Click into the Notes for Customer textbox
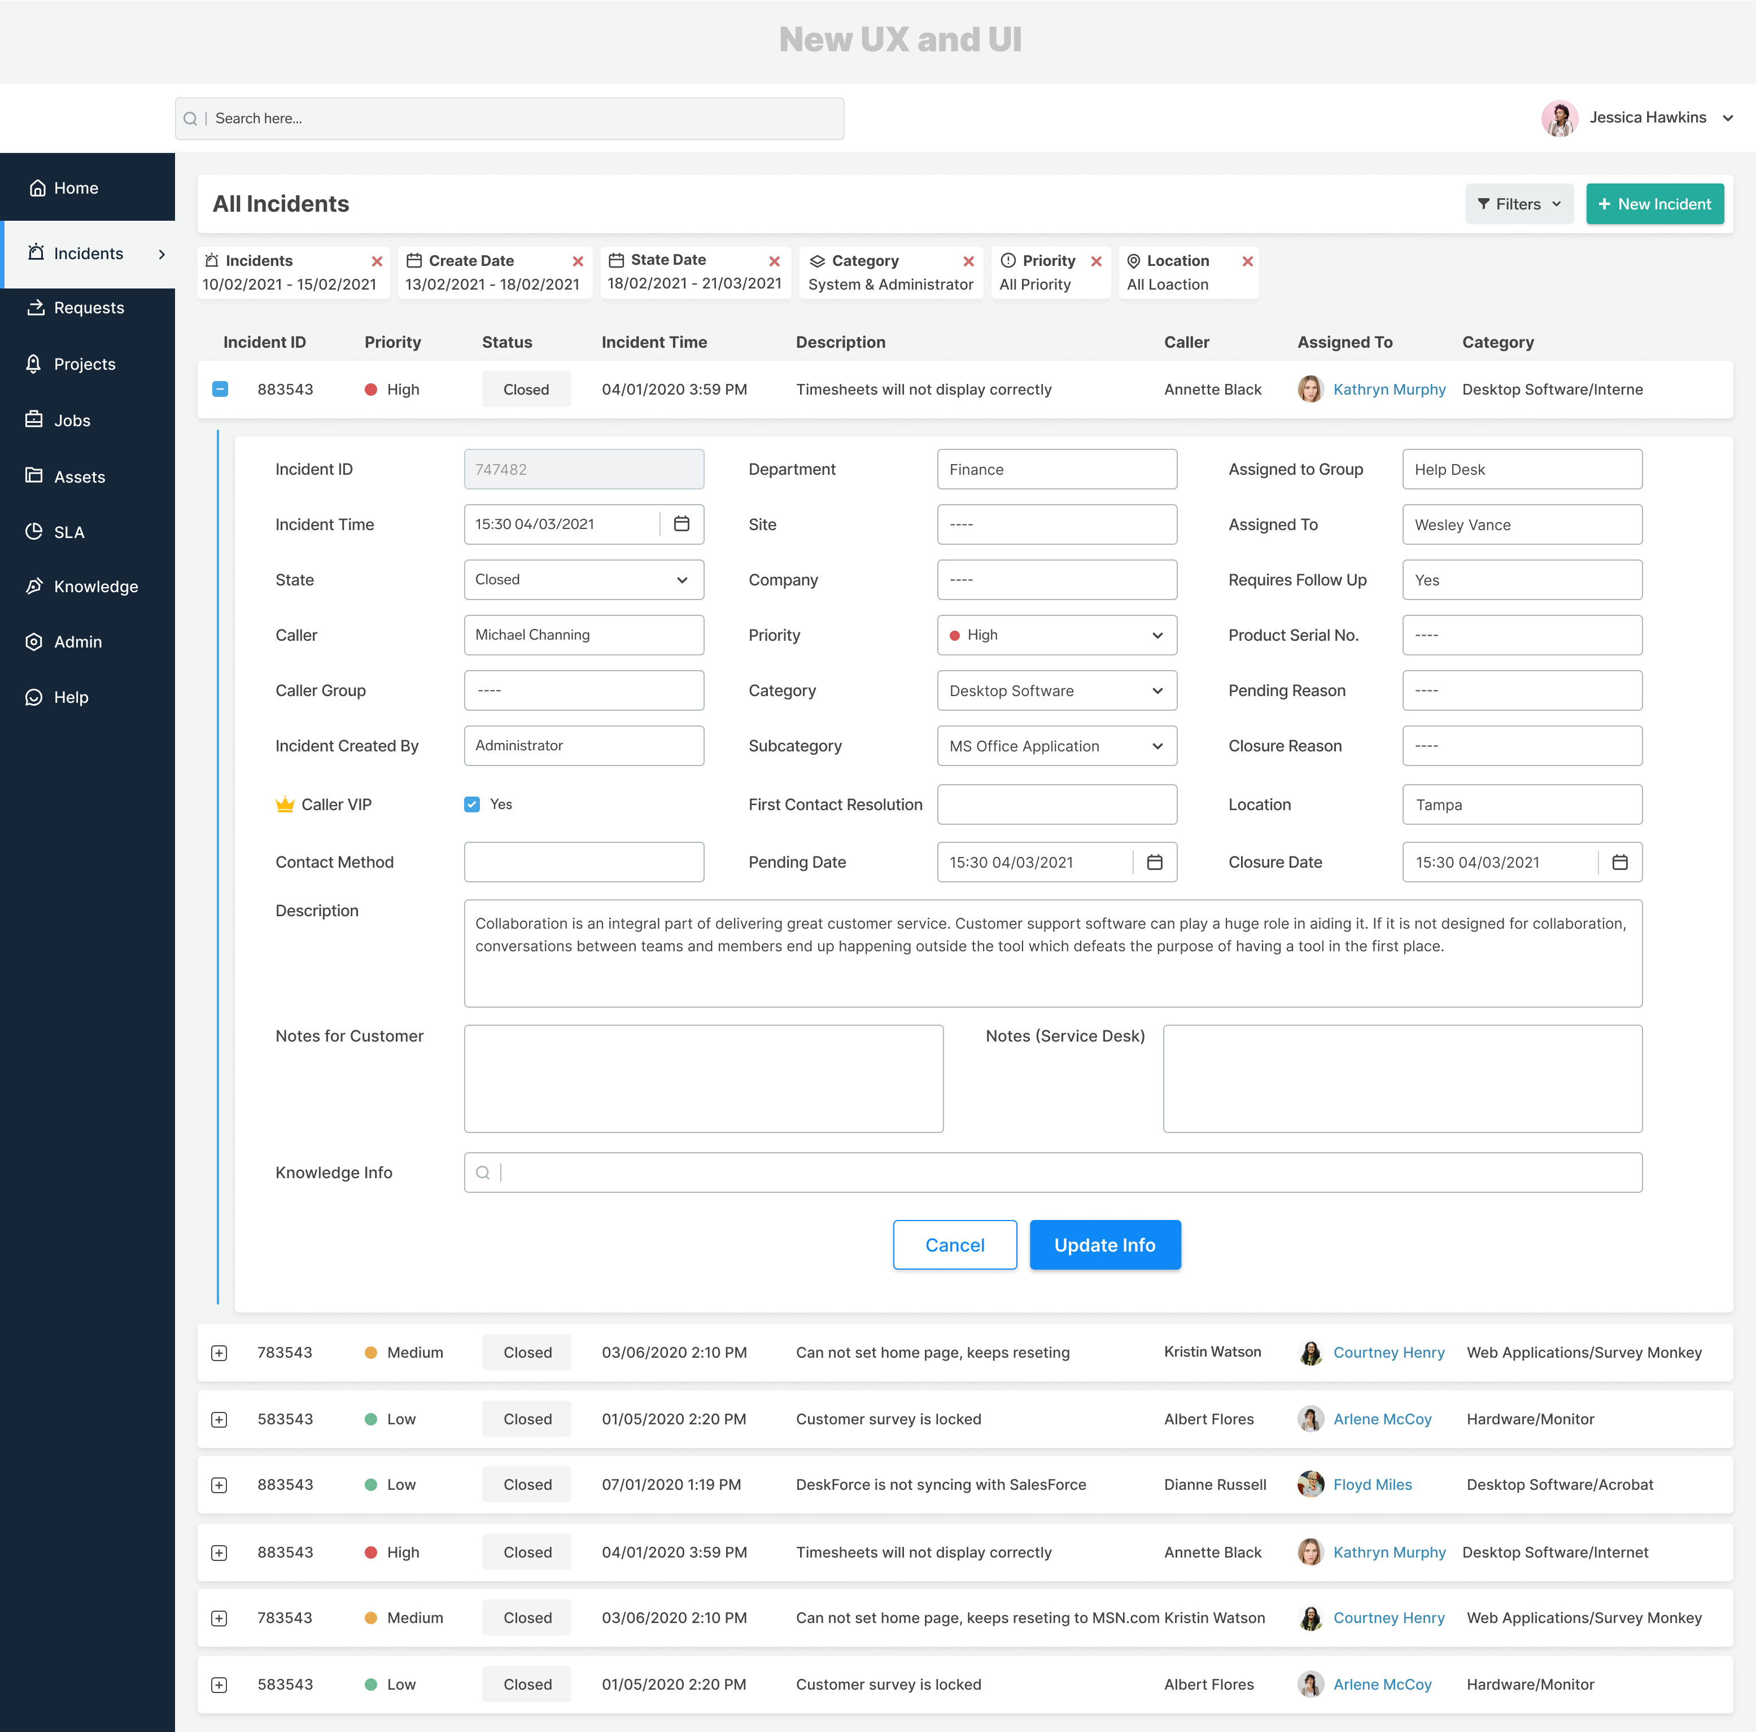 point(704,1079)
